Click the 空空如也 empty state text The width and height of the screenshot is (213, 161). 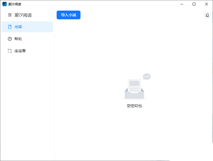[x=134, y=106]
